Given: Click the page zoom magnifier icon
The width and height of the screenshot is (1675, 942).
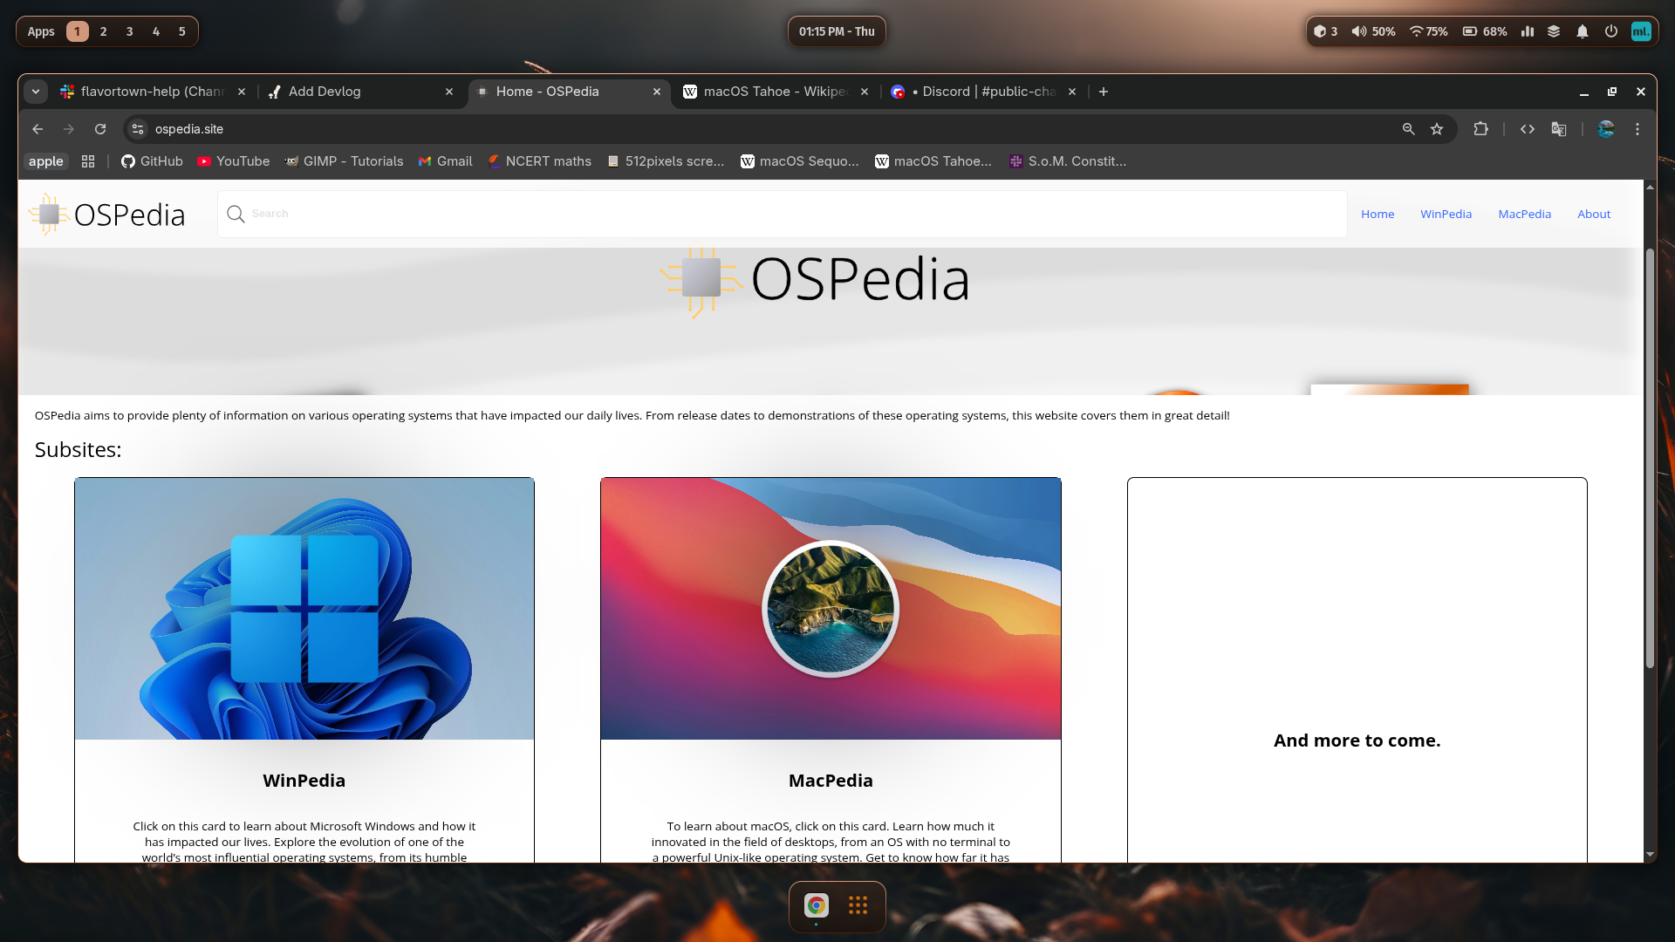Looking at the screenshot, I should [1408, 129].
